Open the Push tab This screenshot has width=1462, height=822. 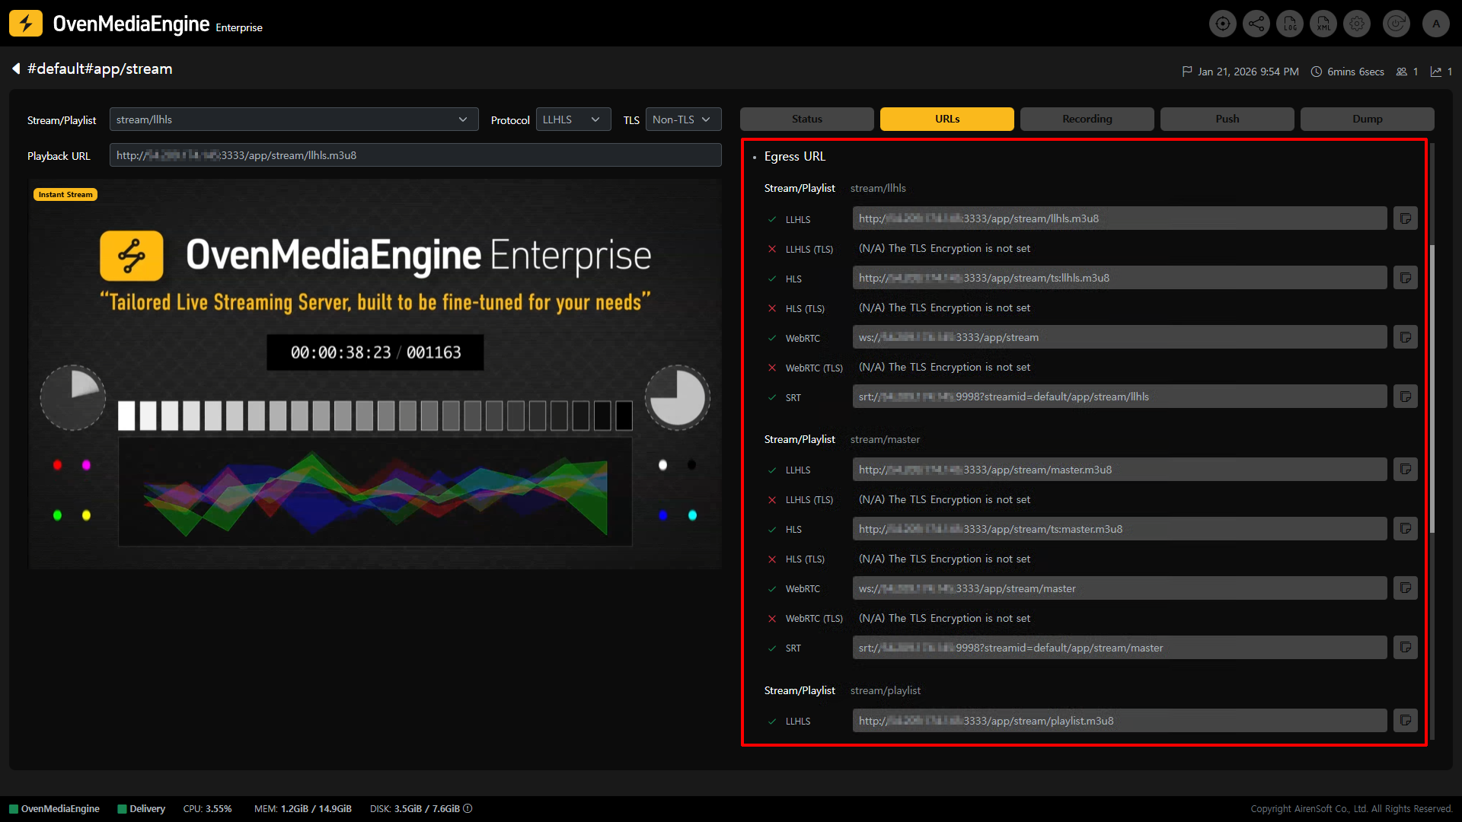[x=1227, y=119]
